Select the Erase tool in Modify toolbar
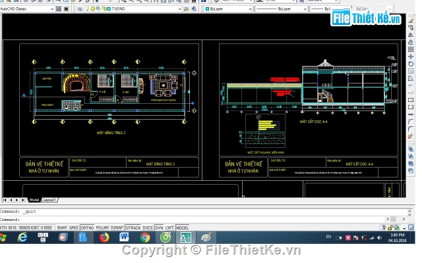422x263 pixels. (411, 20)
